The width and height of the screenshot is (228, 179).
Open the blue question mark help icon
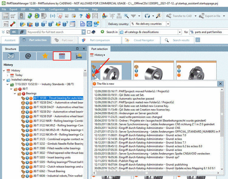81,16
